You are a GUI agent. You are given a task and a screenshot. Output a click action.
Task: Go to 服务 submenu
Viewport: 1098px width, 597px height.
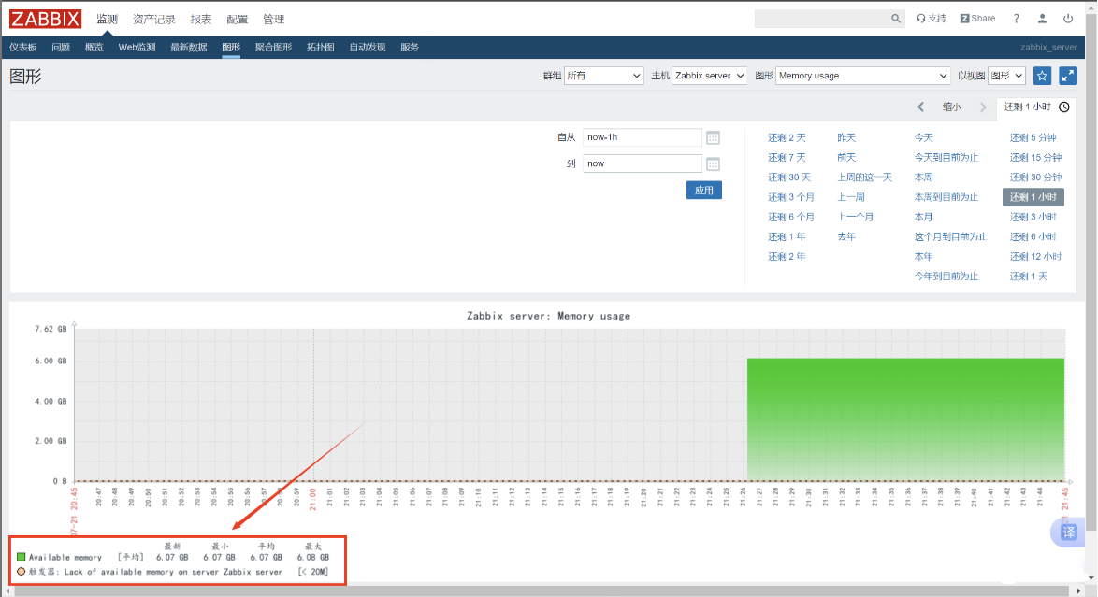click(x=410, y=48)
